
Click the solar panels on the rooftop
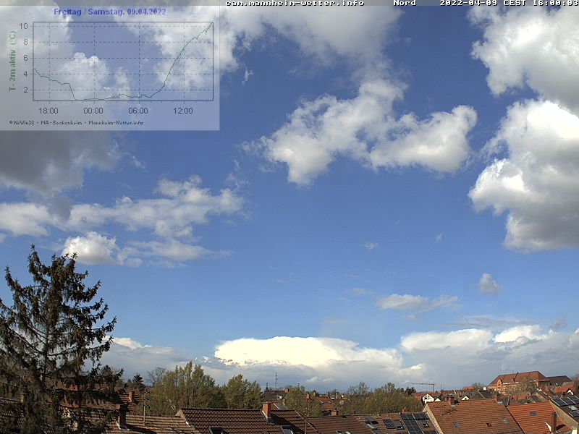(x=413, y=423)
